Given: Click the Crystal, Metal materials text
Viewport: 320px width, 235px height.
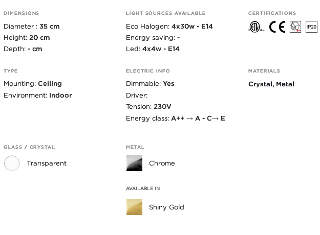Looking at the screenshot, I should point(271,84).
